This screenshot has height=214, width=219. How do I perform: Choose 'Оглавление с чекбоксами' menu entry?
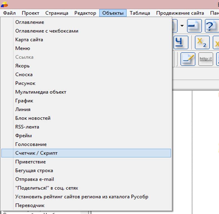click(x=47, y=31)
